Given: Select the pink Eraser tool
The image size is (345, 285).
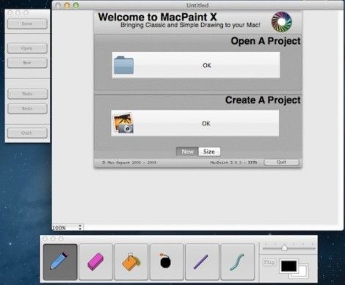Looking at the screenshot, I should tap(95, 262).
